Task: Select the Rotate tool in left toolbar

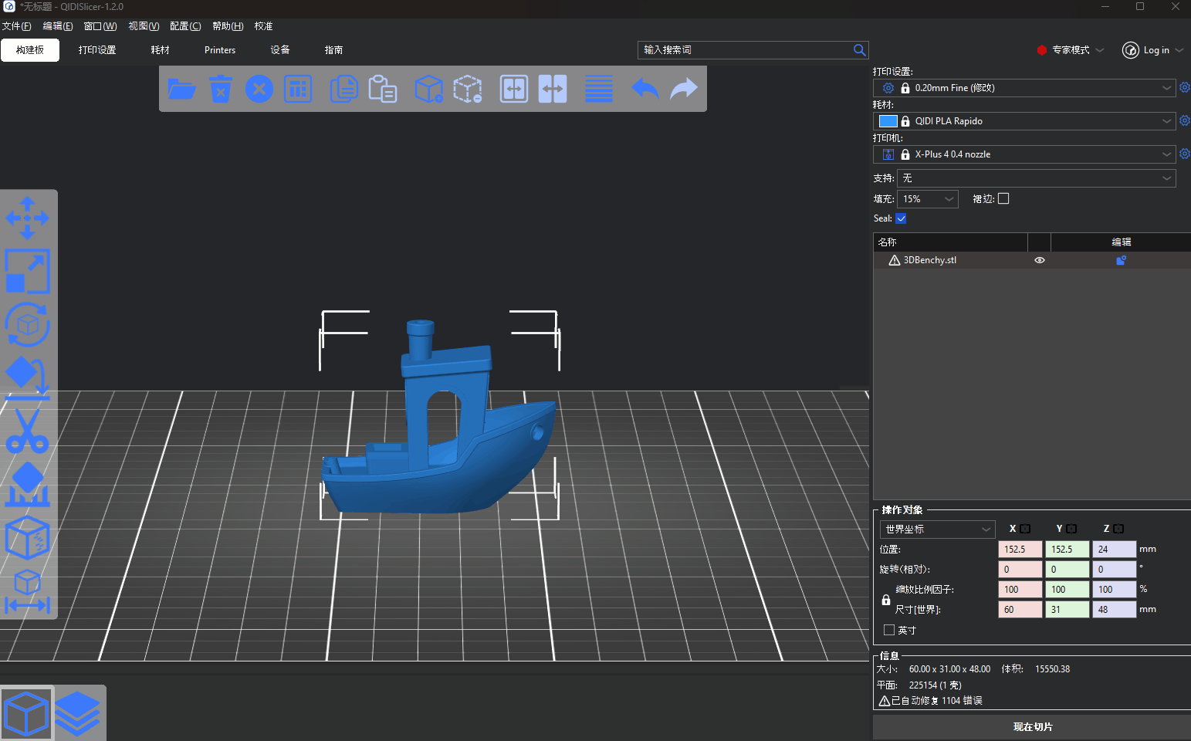Action: click(x=28, y=324)
